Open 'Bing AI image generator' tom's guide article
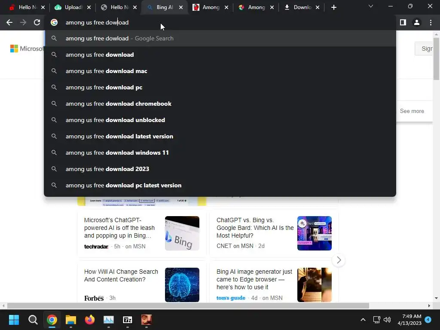 click(x=254, y=279)
